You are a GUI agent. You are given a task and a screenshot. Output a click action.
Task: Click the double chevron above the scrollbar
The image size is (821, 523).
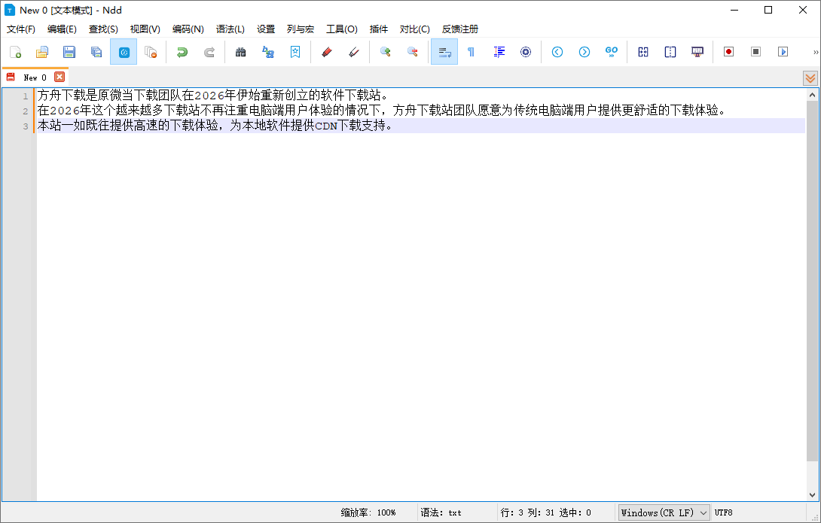[x=810, y=78]
